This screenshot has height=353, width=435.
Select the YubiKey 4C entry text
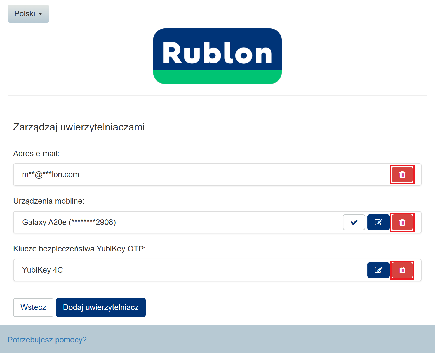(43, 270)
